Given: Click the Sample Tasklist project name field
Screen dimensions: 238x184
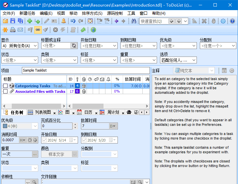Looking at the screenshot, I should click(86, 70).
